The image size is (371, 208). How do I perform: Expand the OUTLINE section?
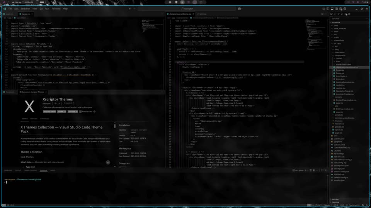[x=331, y=200]
